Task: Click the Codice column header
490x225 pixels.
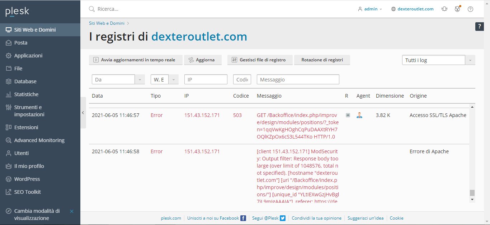Action: [241, 96]
